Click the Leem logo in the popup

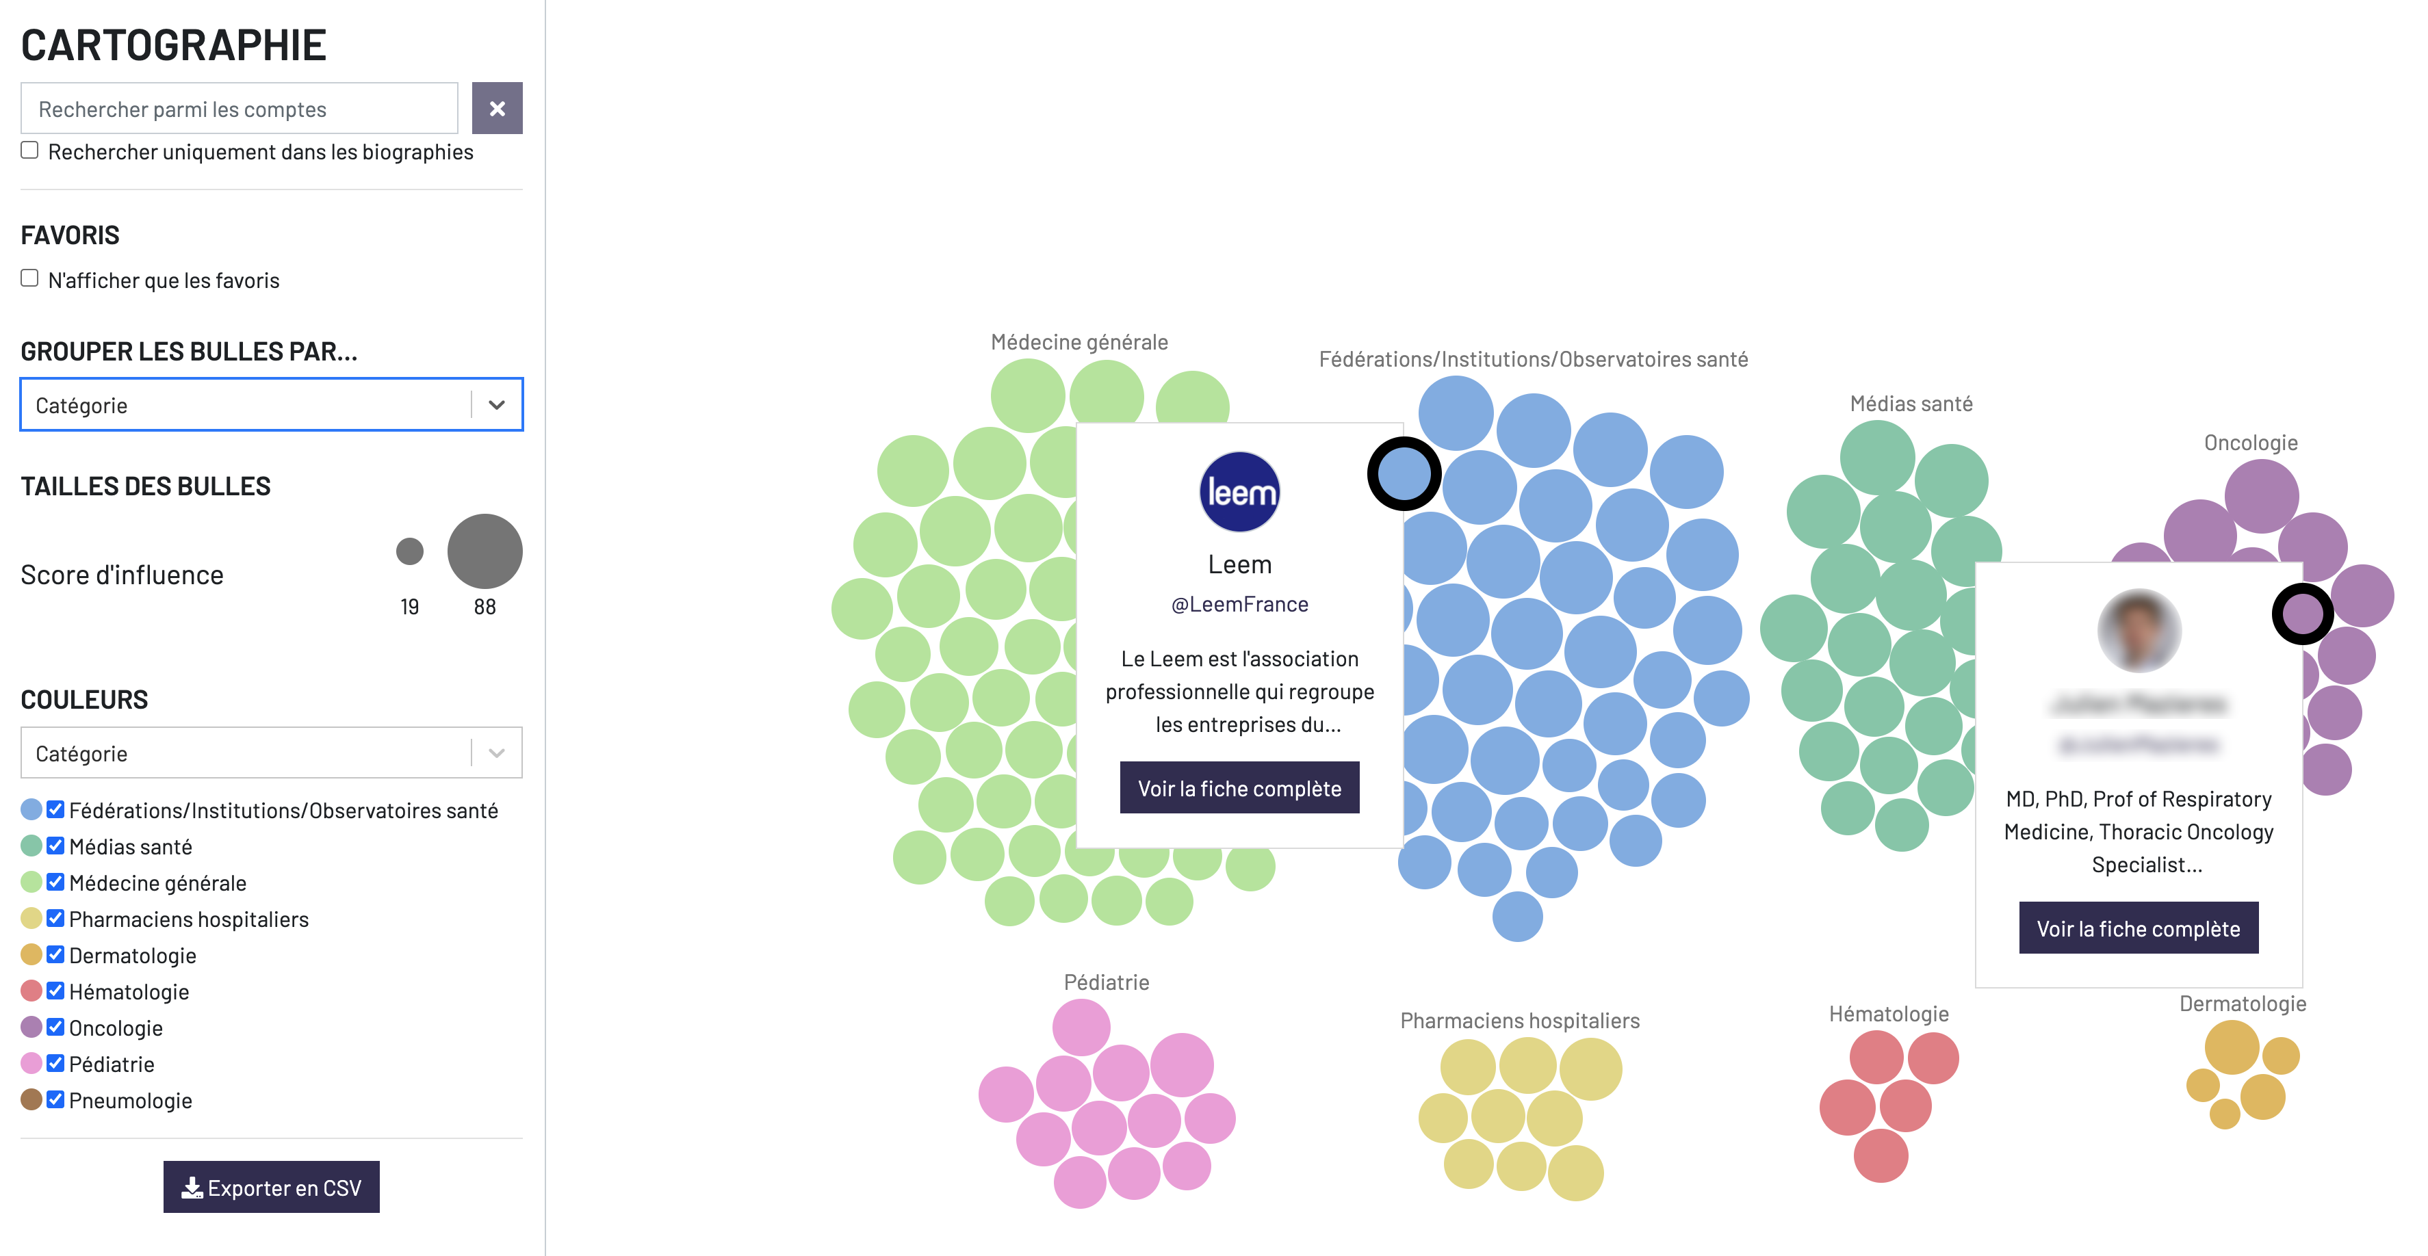[x=1239, y=492]
